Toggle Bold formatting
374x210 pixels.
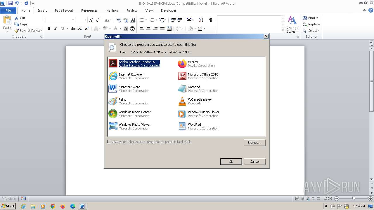click(x=49, y=29)
